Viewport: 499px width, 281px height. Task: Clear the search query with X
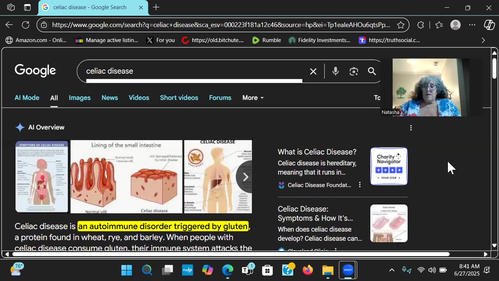tap(313, 71)
